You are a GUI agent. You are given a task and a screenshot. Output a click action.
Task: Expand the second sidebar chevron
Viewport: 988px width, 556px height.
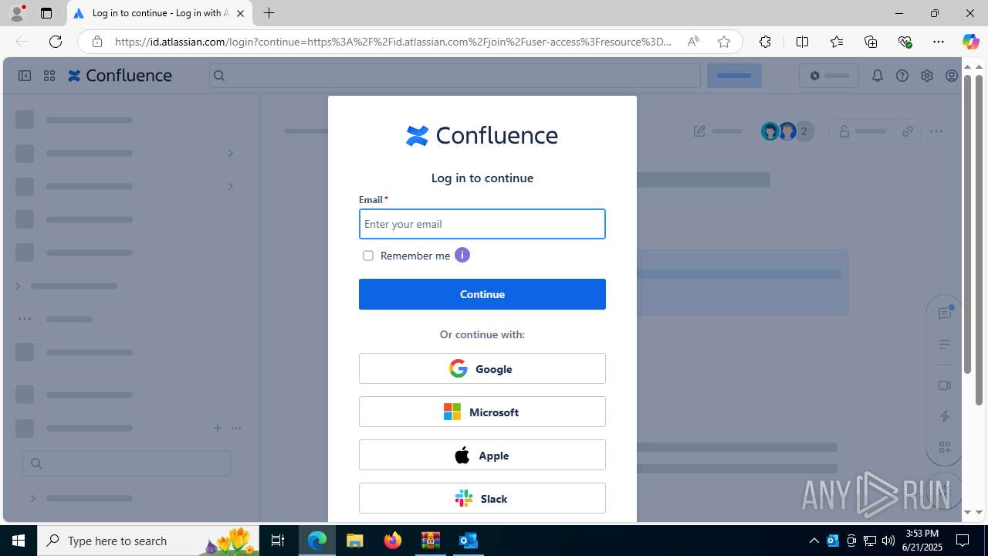pyautogui.click(x=230, y=186)
